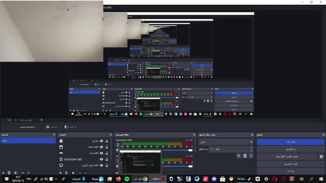326x183 pixels.
Task: Open scene filters icon in Scenes toolbar
Action: click(x=16, y=173)
